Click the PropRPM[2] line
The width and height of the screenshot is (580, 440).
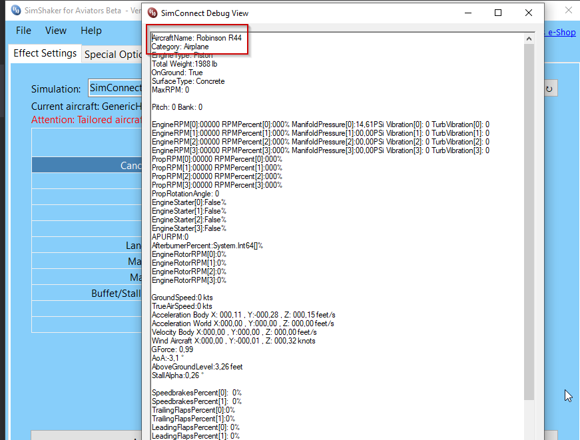pos(217,176)
